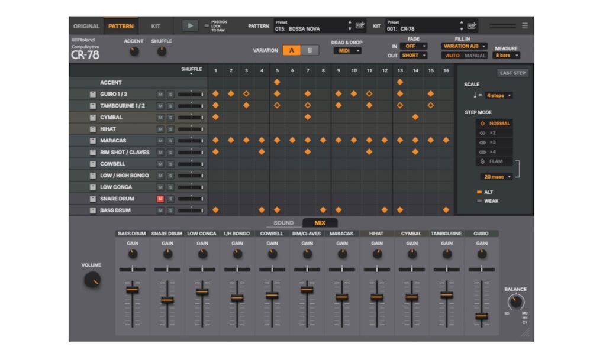
Task: Select the FLAM step mode
Action: 496,161
